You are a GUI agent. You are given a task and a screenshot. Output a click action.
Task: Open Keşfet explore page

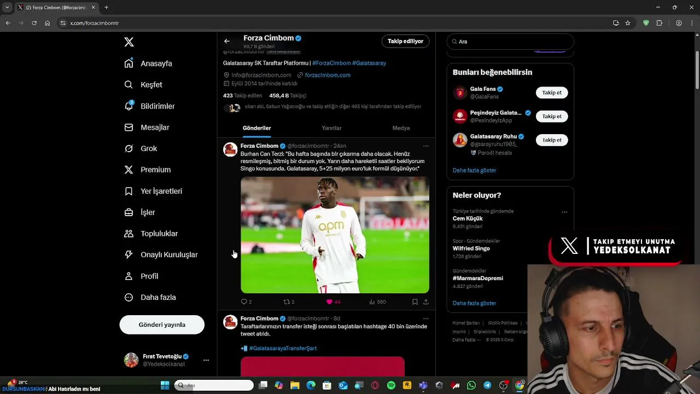coord(143,85)
